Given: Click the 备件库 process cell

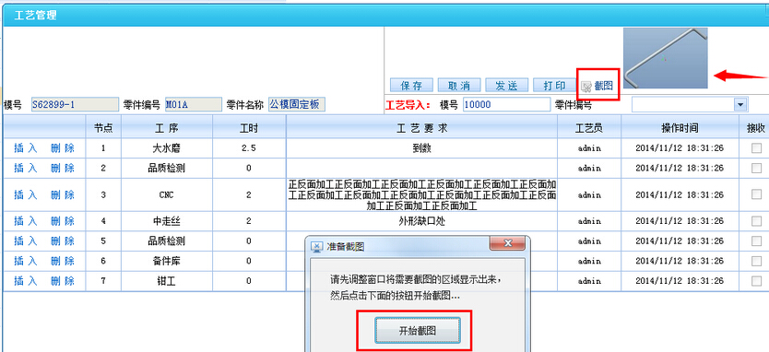Looking at the screenshot, I should (167, 261).
